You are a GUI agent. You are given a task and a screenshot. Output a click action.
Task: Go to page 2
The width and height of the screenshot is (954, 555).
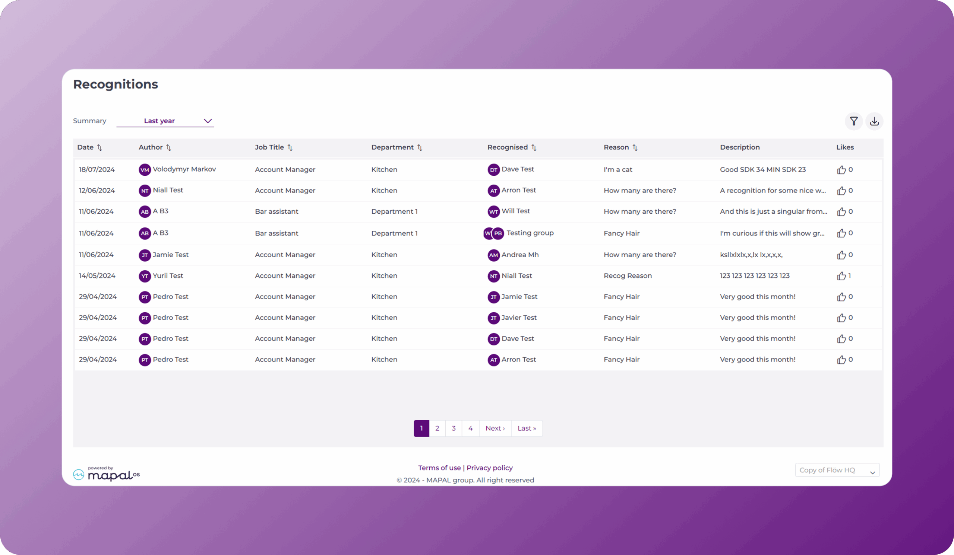click(x=437, y=428)
